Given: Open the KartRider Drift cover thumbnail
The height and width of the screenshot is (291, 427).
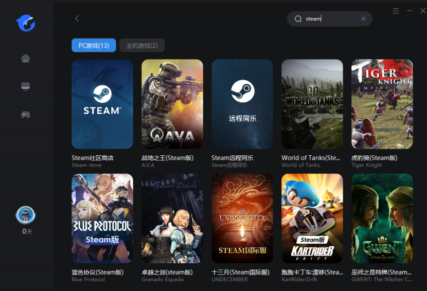Looking at the screenshot, I should (x=312, y=219).
